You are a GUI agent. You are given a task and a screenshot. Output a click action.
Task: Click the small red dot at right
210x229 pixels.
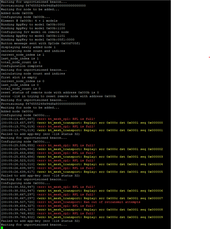pyautogui.click(x=210, y=57)
